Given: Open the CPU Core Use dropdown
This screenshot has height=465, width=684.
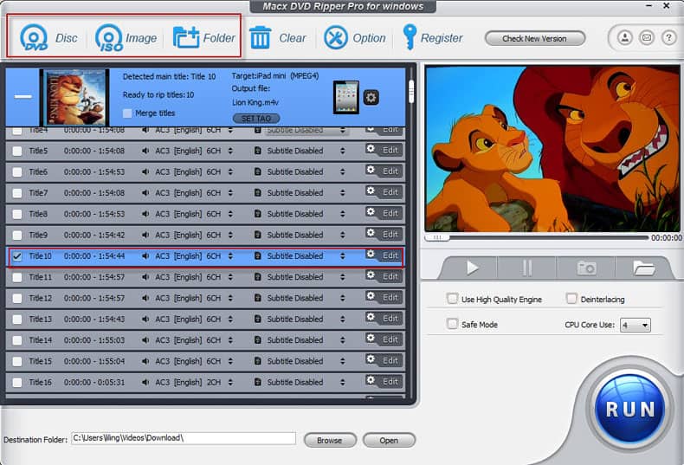Looking at the screenshot, I should pos(636,325).
